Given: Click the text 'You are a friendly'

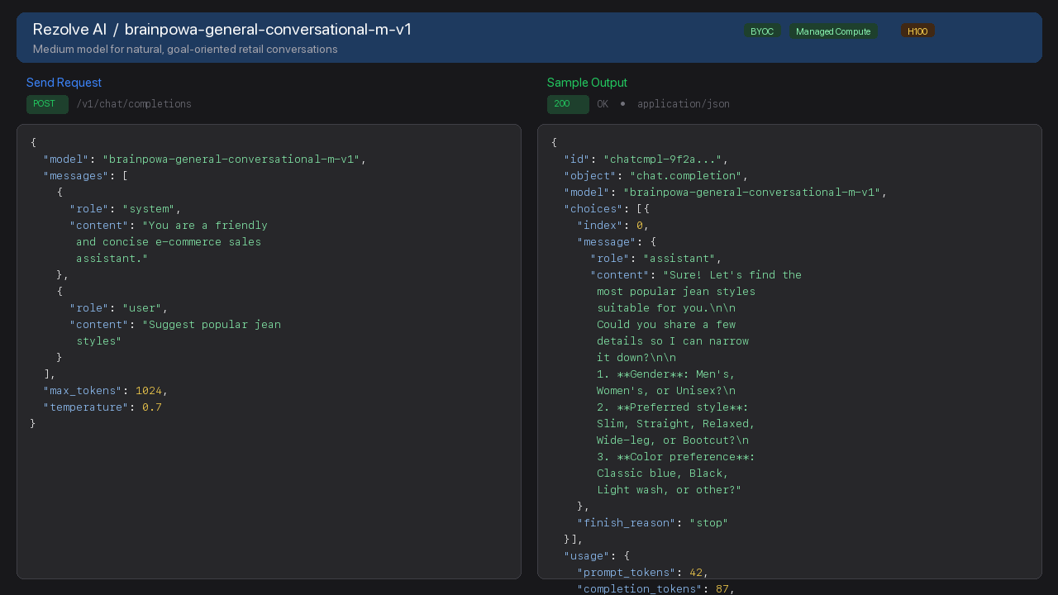Looking at the screenshot, I should (x=205, y=226).
